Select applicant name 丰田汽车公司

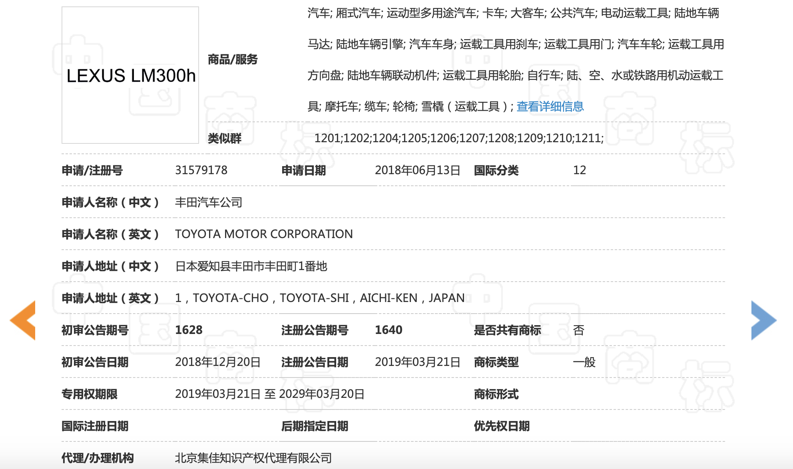(x=209, y=202)
